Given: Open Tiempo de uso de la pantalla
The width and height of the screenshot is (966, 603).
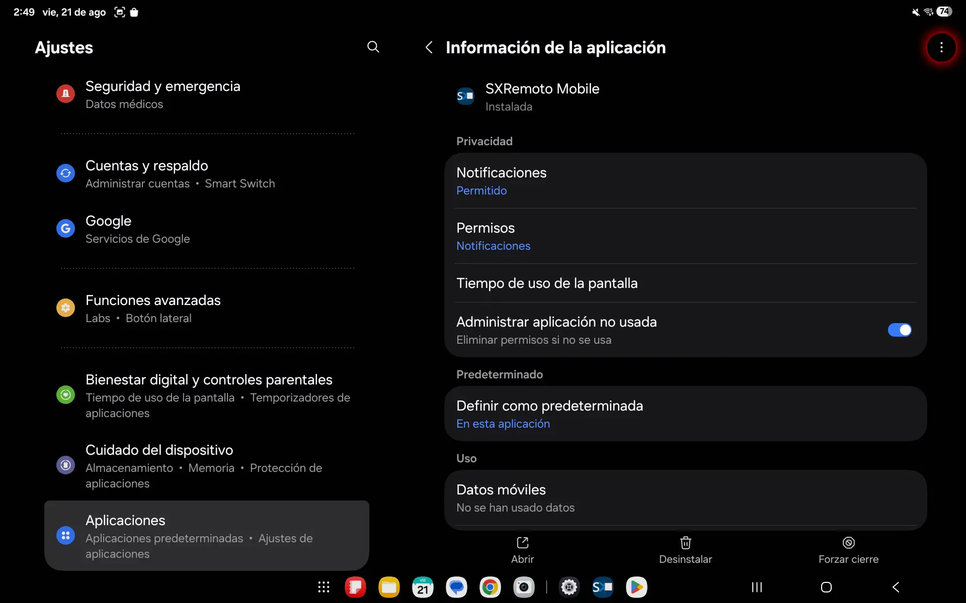Looking at the screenshot, I should coord(685,283).
